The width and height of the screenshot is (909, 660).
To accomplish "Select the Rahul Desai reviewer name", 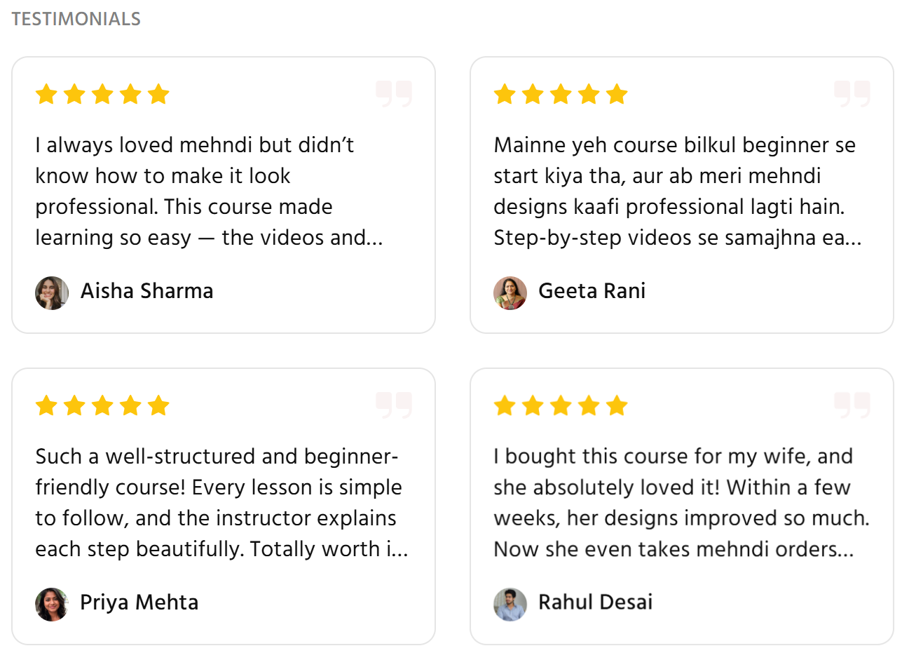I will [595, 602].
